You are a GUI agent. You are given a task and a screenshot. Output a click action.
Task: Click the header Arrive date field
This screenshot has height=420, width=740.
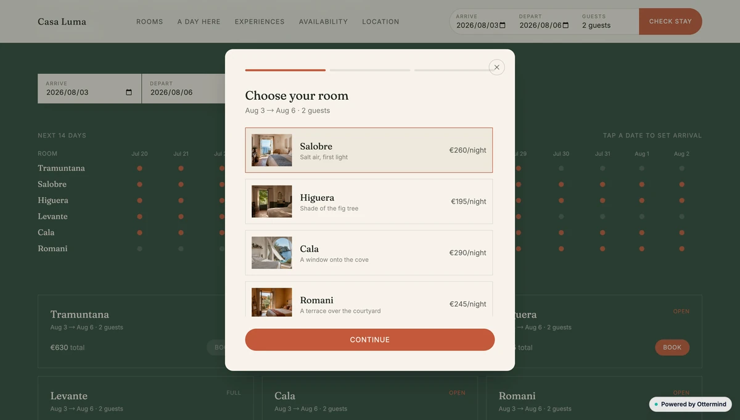[x=481, y=22]
